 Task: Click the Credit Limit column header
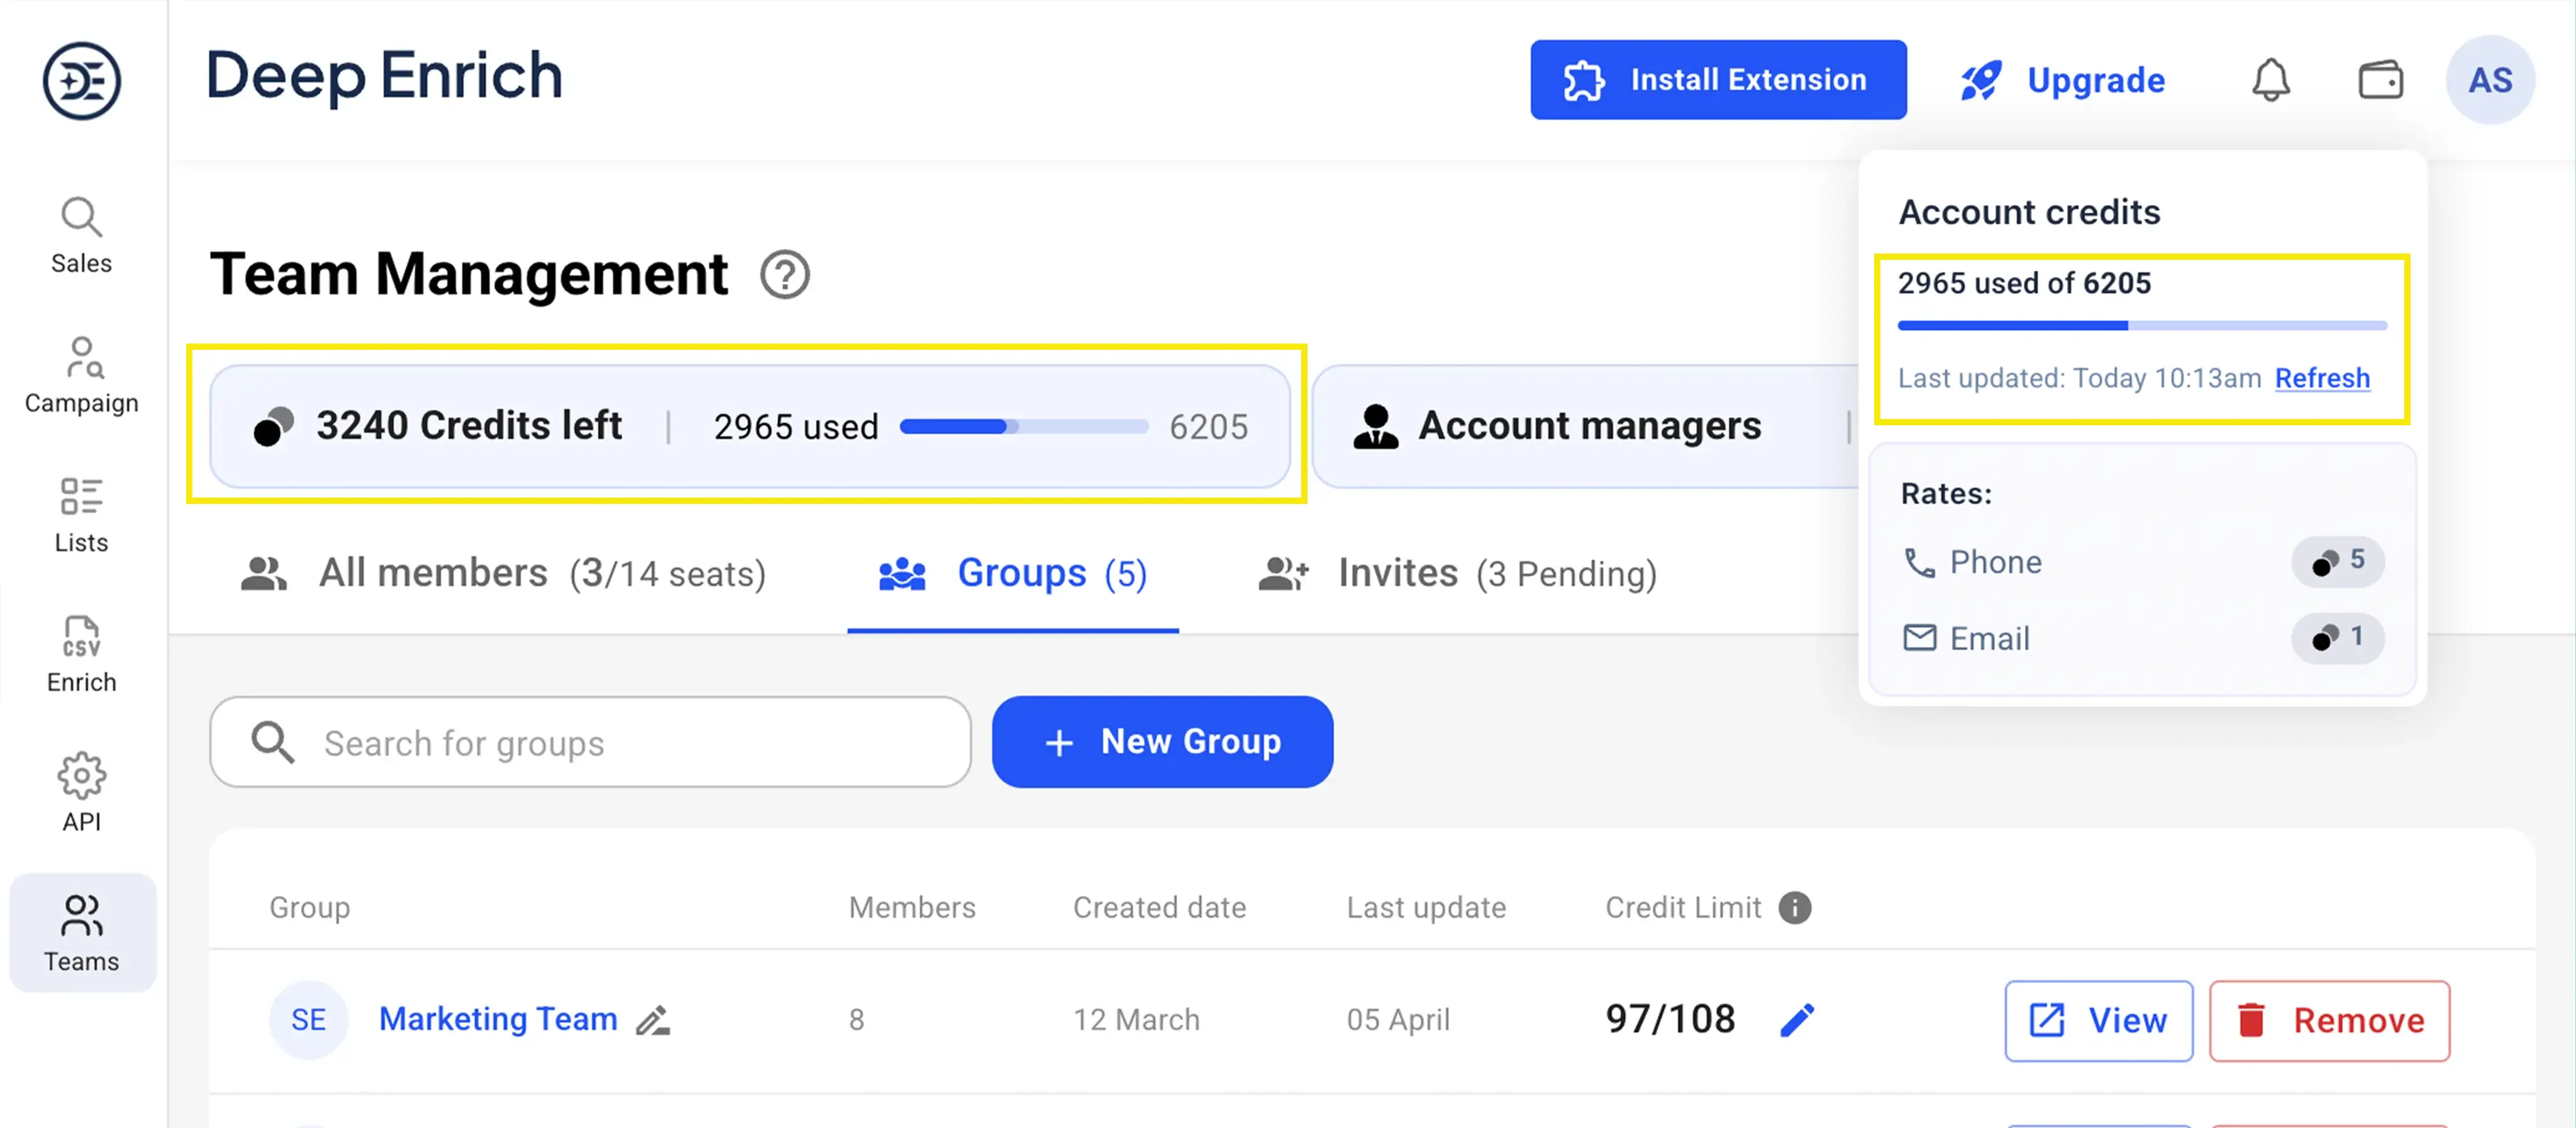tap(1683, 908)
